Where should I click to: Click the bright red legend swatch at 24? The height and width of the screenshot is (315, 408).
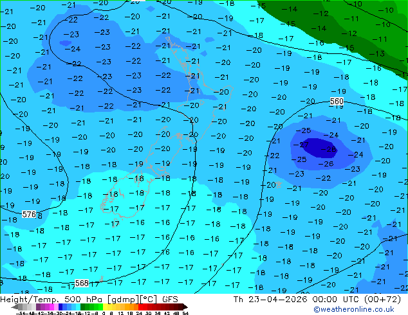tap(140, 307)
